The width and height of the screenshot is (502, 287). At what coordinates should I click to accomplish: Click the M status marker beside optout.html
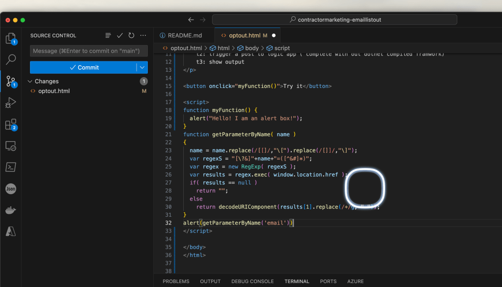pos(144,91)
